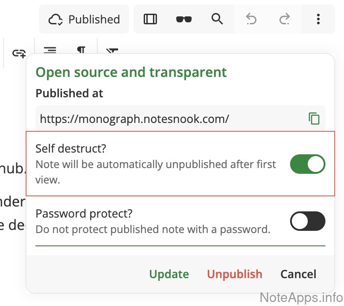Open the three-dot more options menu
The image size is (344, 306).
(x=318, y=19)
